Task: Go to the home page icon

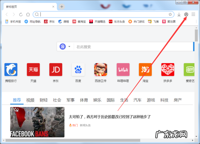Action: [28, 15]
